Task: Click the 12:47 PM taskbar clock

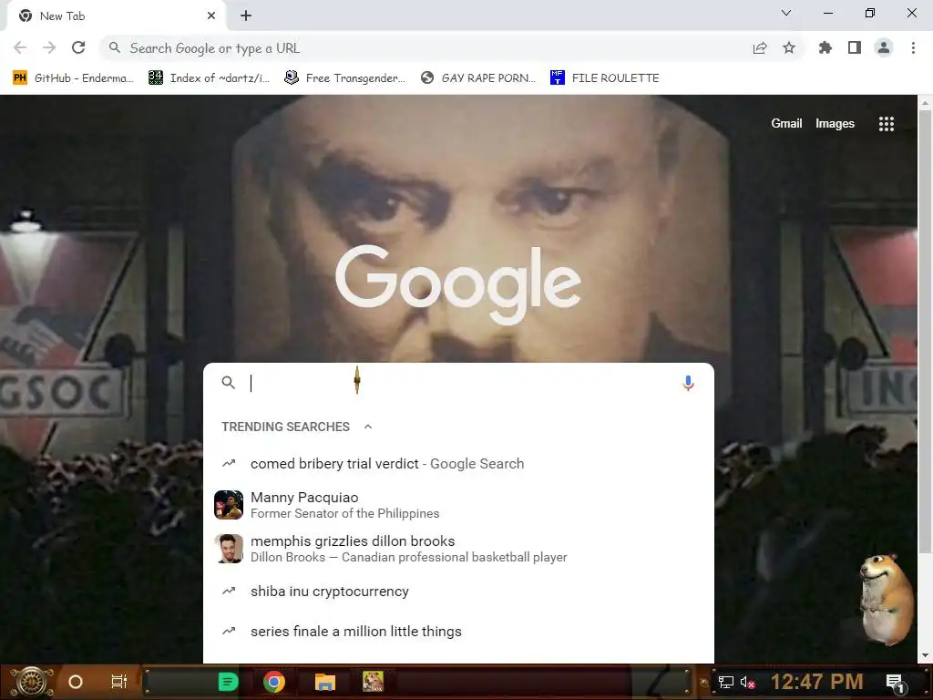Action: pyautogui.click(x=817, y=682)
